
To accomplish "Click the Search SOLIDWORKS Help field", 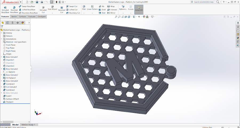I will click(x=204, y=2).
